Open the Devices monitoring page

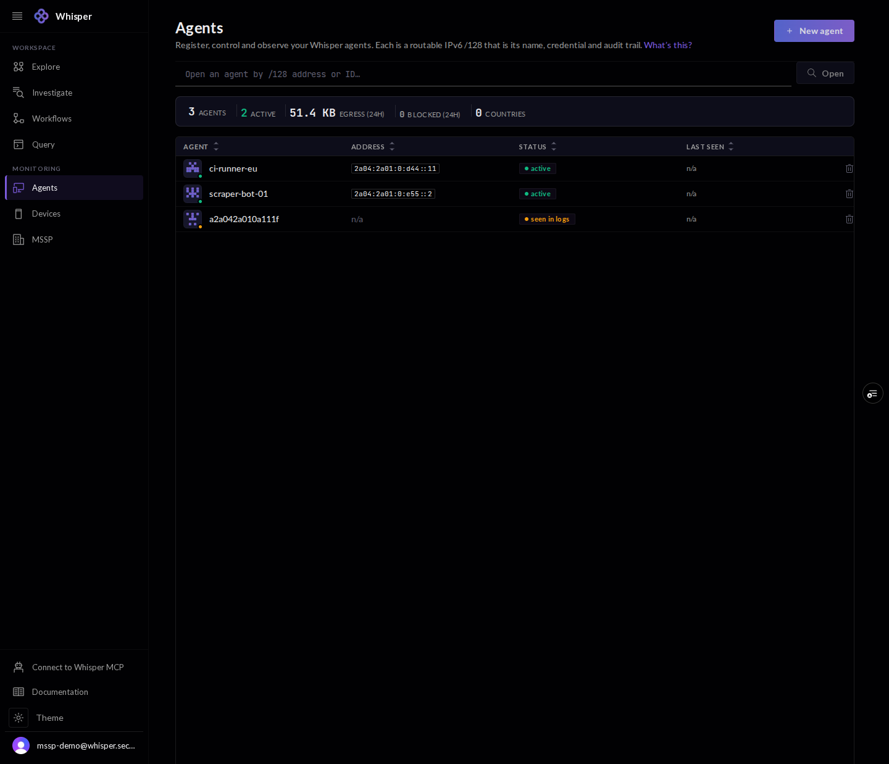coord(74,214)
